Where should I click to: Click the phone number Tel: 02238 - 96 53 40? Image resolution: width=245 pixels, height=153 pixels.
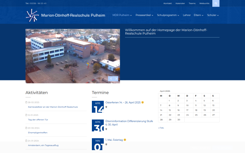(x=36, y=3)
